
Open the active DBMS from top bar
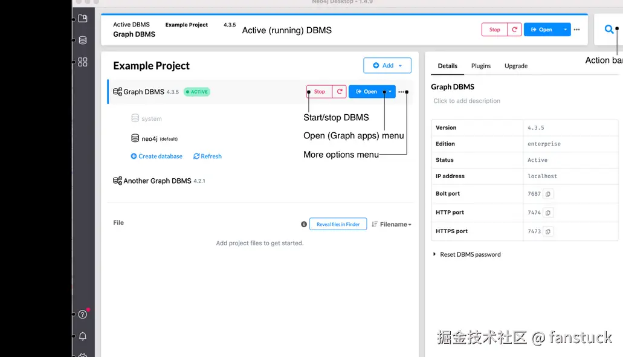(541, 30)
